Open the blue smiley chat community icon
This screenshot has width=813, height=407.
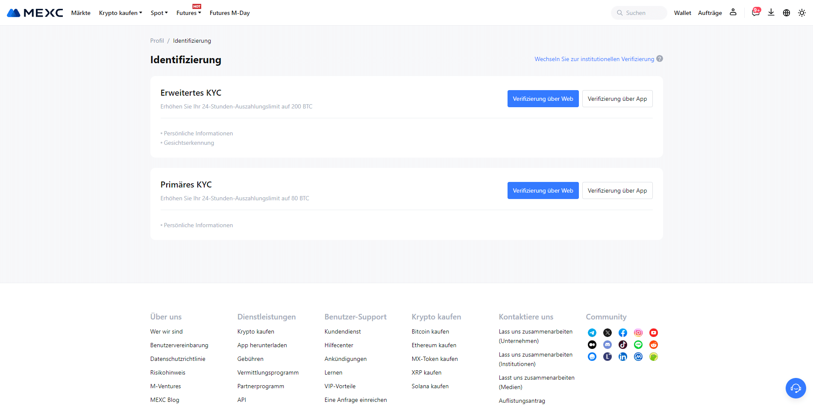pyautogui.click(x=592, y=357)
